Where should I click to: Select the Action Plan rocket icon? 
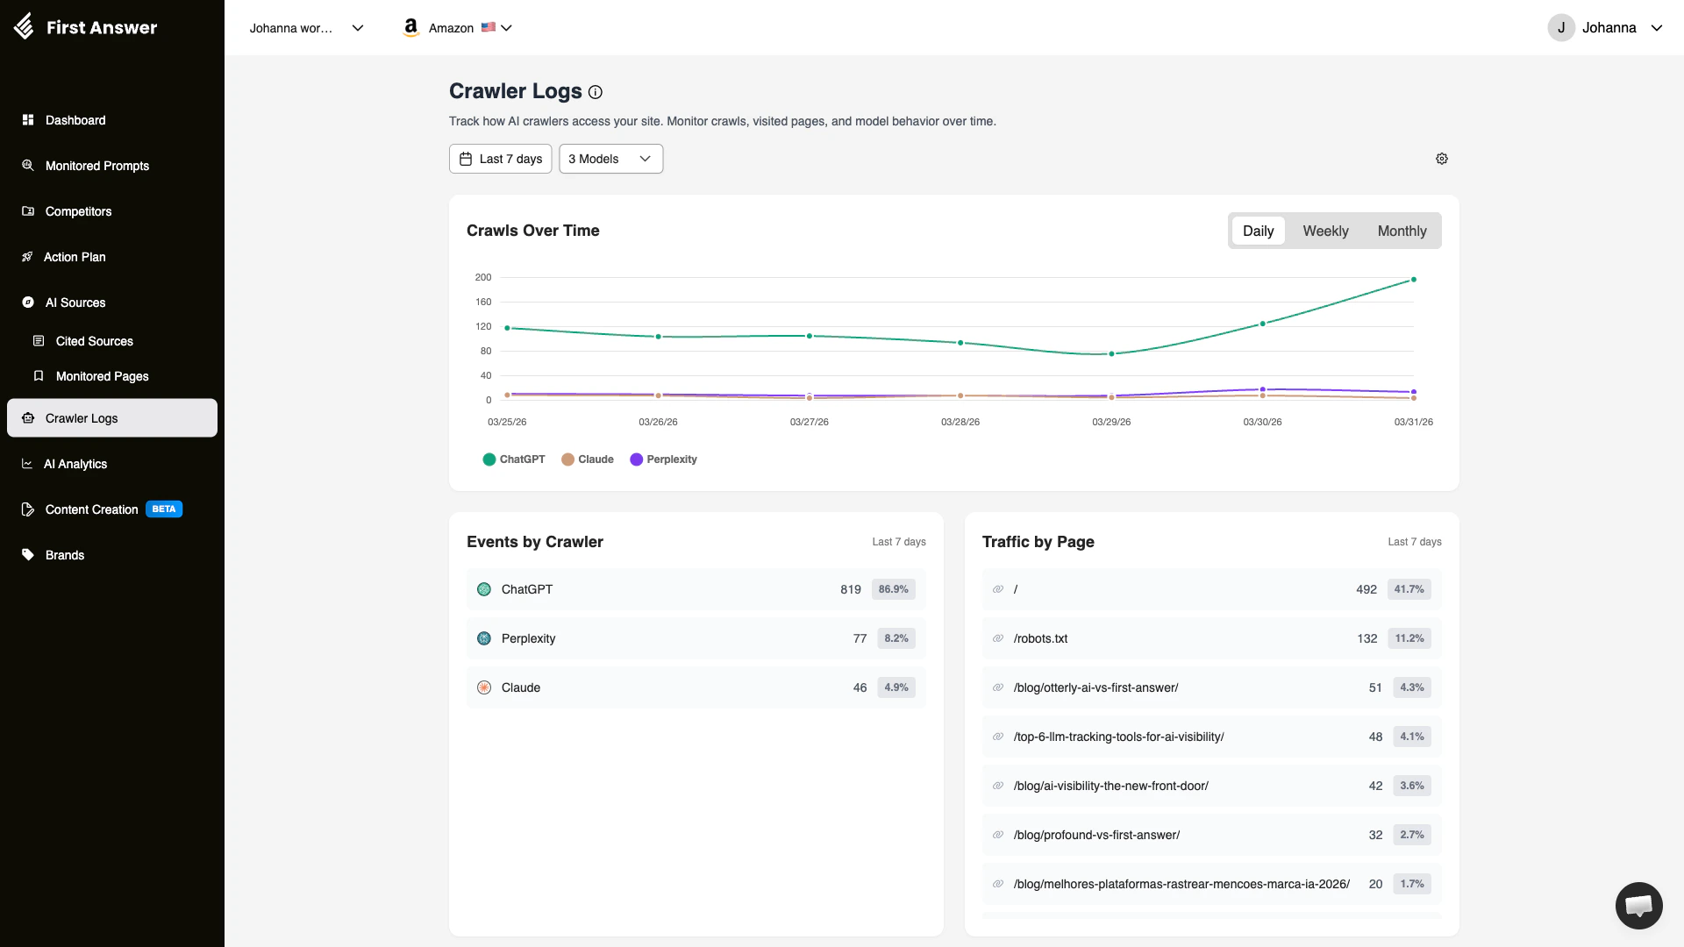coord(28,257)
